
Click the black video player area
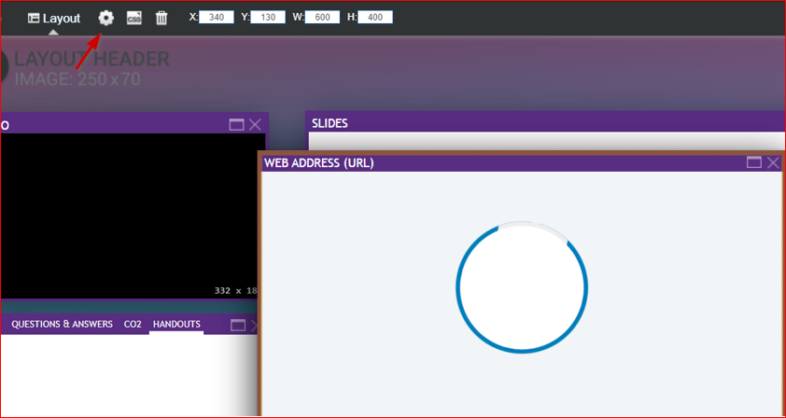[x=133, y=216]
